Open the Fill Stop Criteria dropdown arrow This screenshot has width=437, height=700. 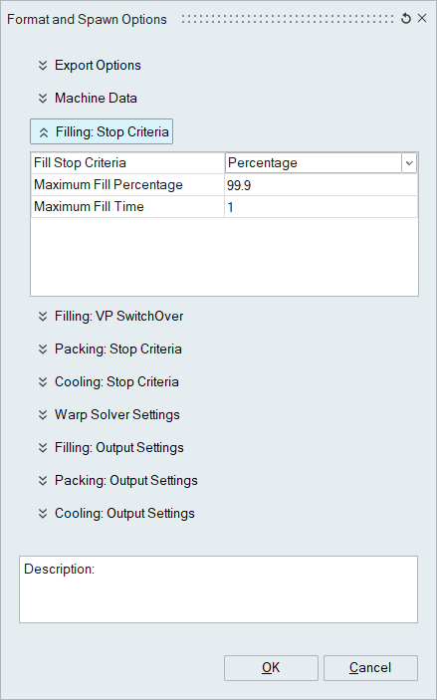coord(409,163)
